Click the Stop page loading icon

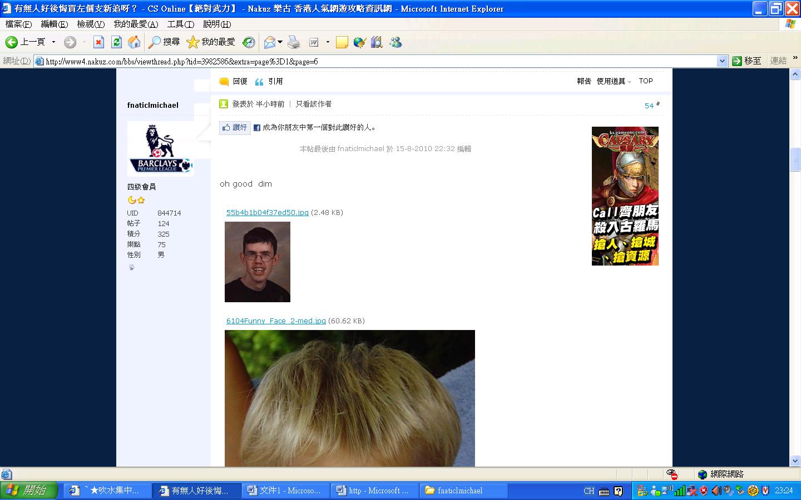(x=98, y=42)
